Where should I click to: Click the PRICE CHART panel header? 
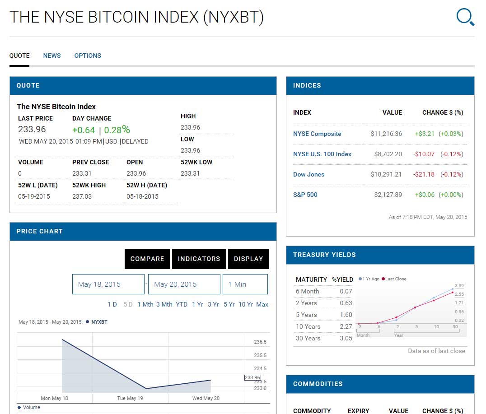point(143,232)
